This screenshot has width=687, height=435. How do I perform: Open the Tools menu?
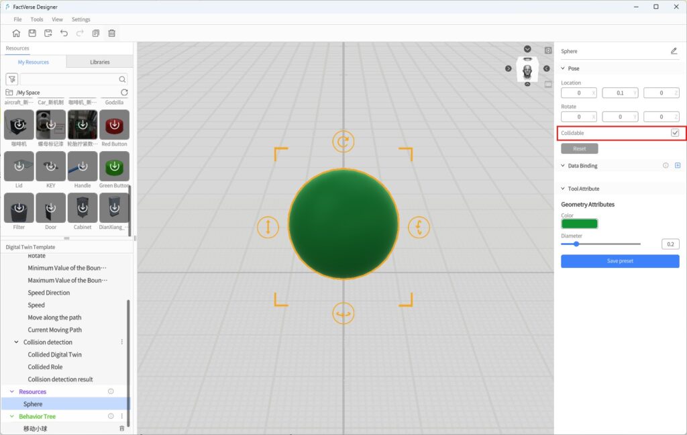click(x=37, y=19)
